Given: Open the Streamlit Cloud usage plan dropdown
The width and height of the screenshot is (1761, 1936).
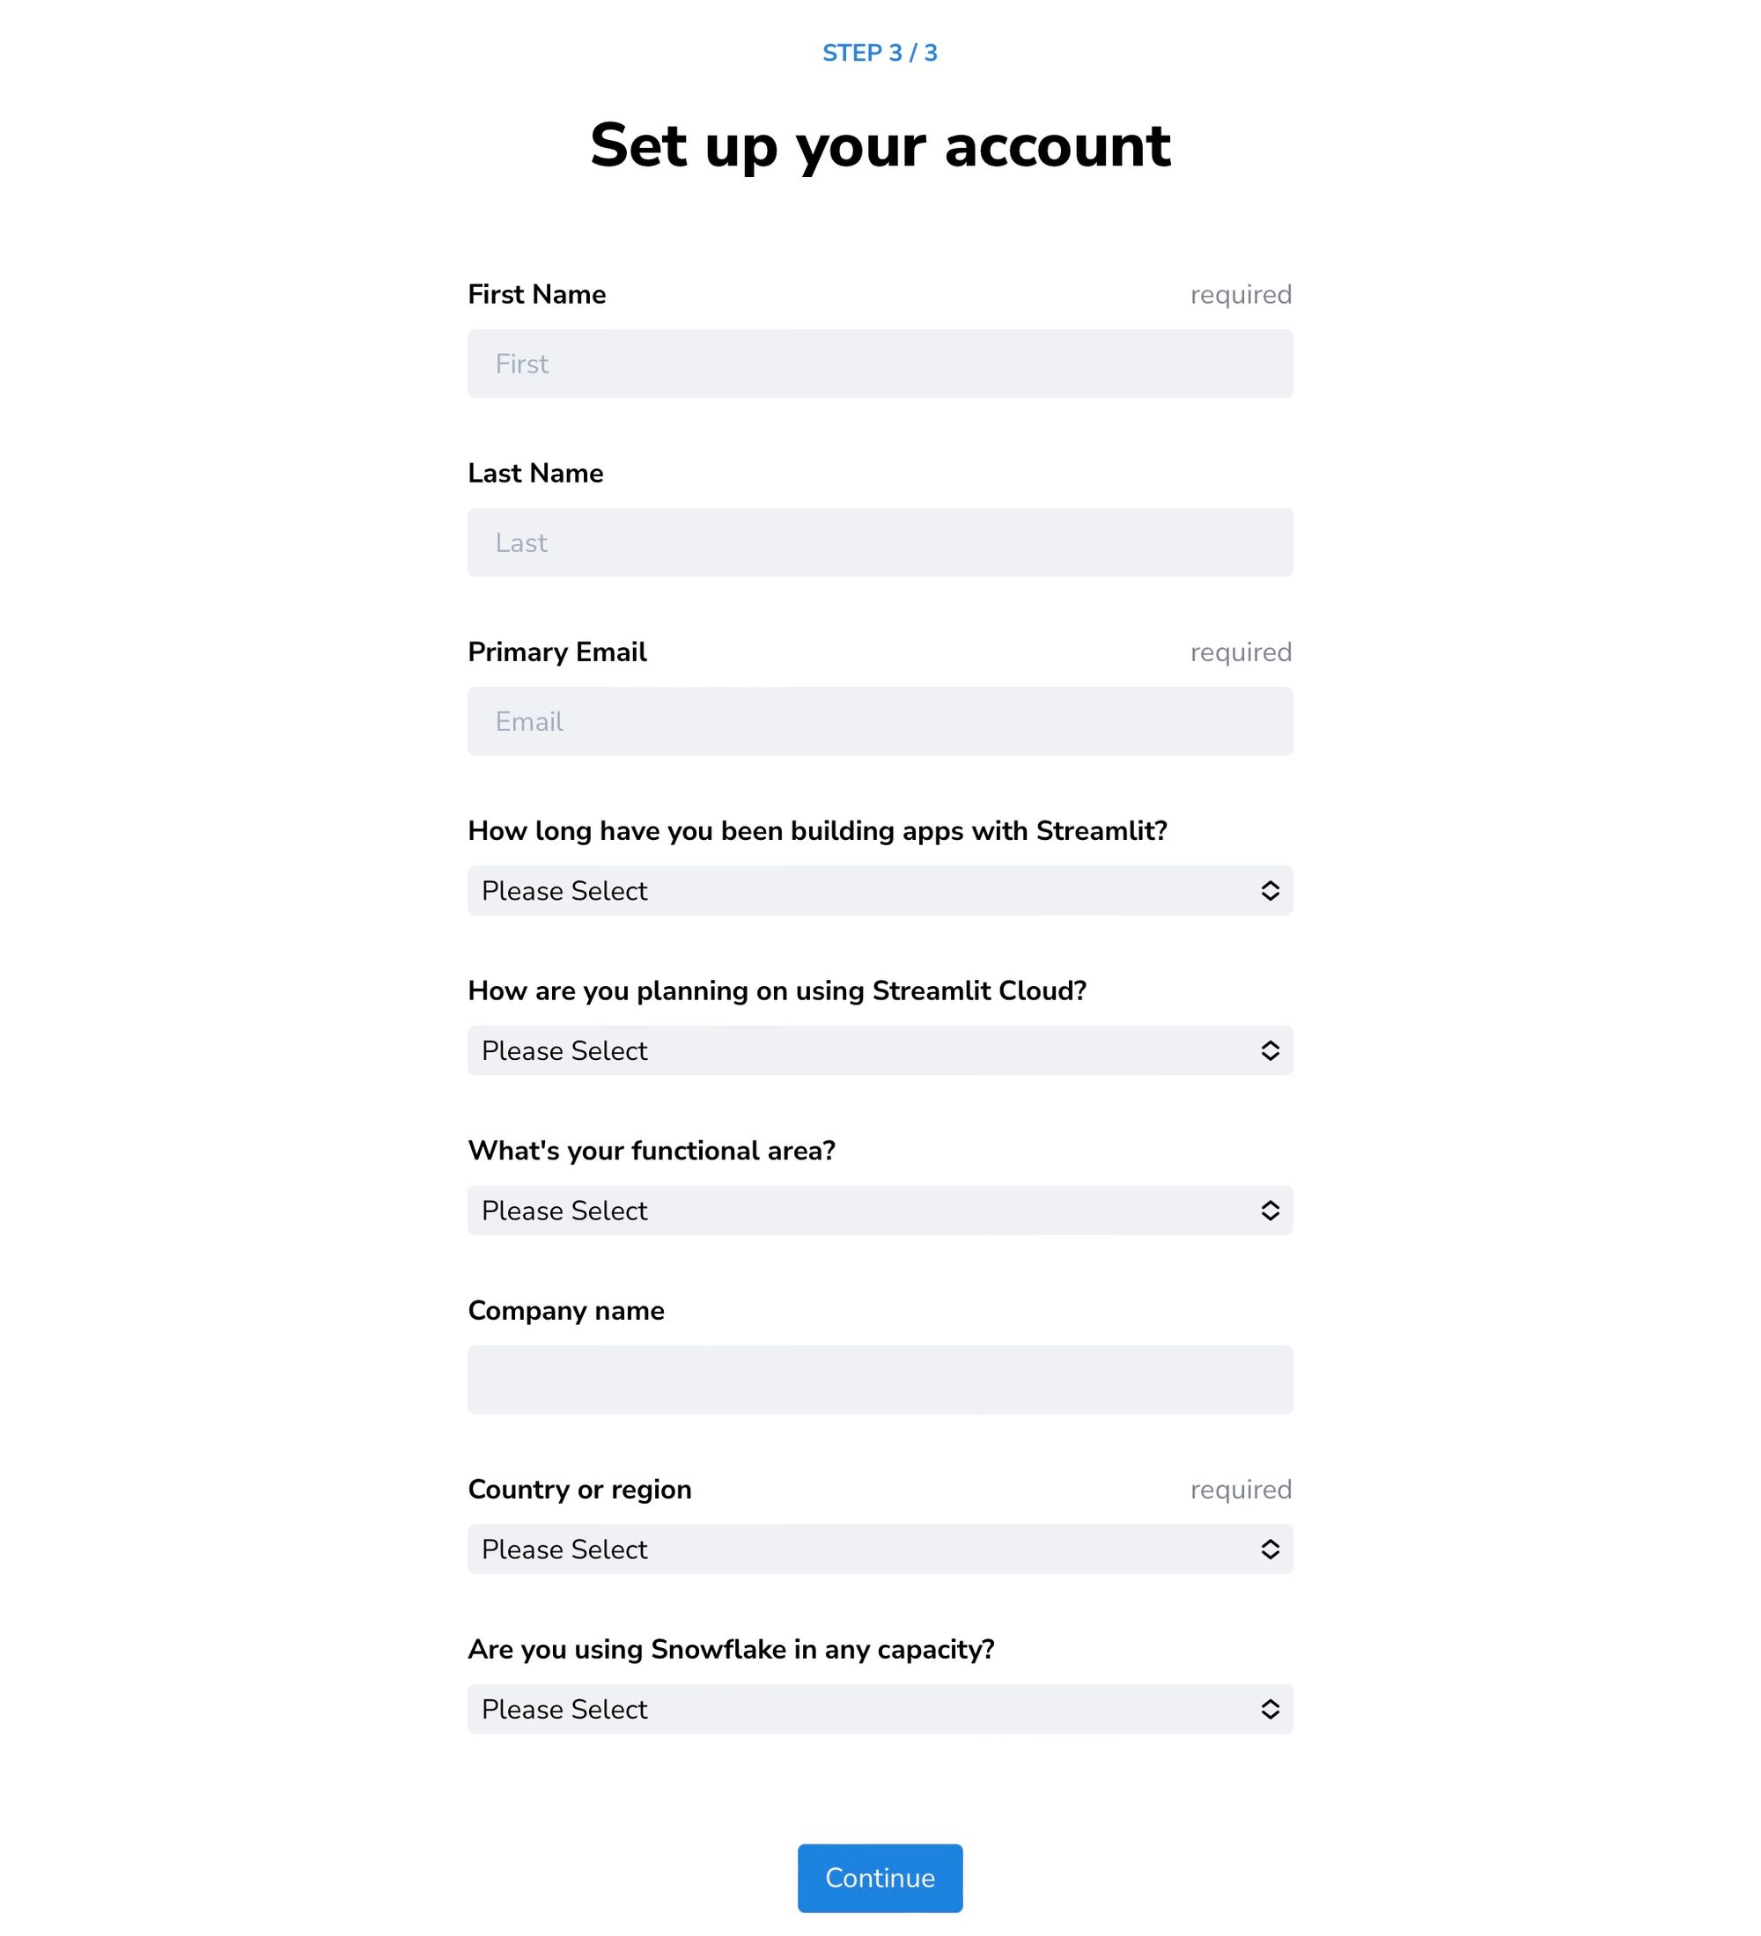Looking at the screenshot, I should point(864,1050).
